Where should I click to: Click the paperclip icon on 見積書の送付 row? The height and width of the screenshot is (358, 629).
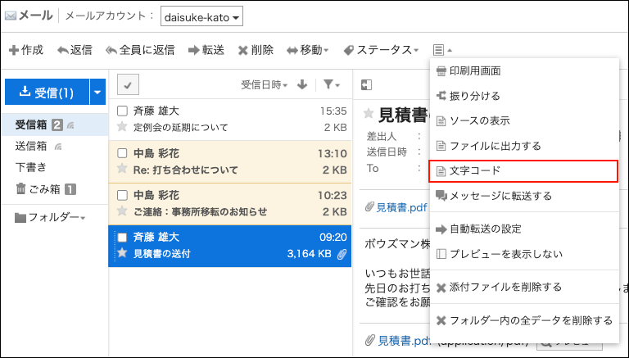click(x=342, y=254)
